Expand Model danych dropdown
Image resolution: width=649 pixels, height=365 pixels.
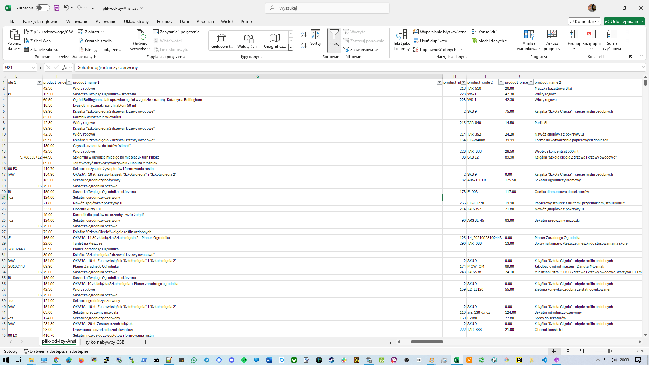click(506, 41)
